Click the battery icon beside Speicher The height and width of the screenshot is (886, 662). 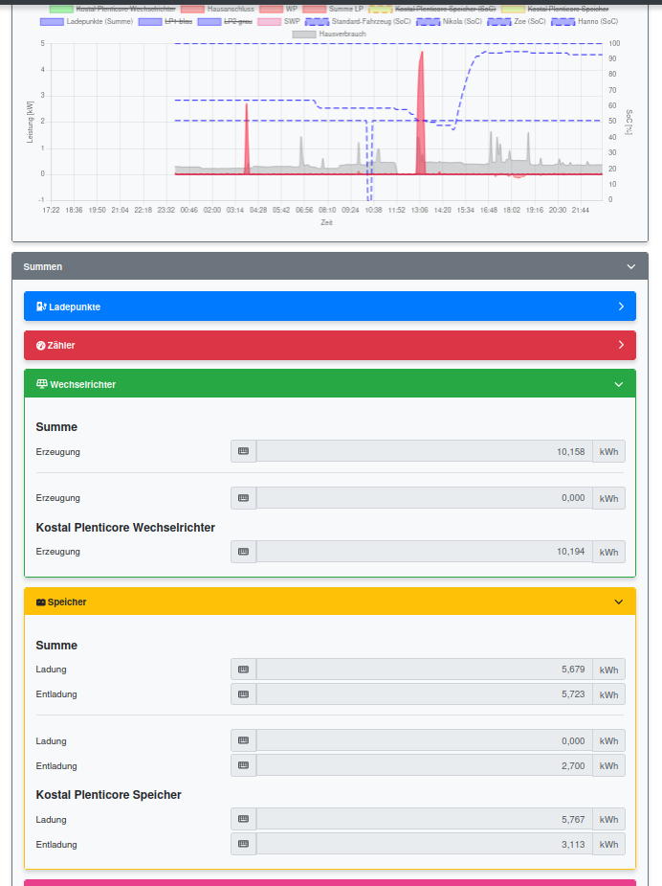[x=40, y=602]
